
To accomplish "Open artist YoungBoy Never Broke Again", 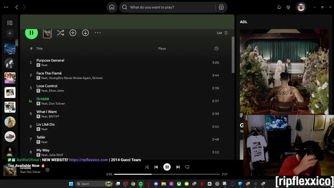I will pos(69,78).
